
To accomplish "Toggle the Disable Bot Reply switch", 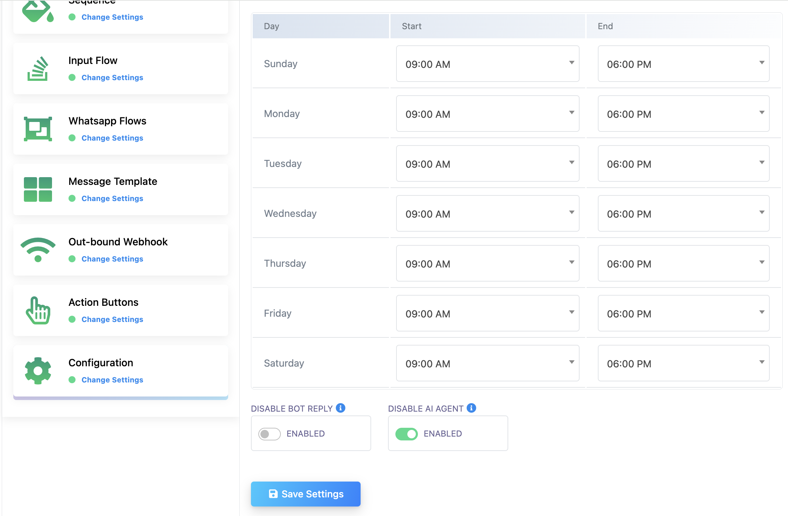I will 269,434.
